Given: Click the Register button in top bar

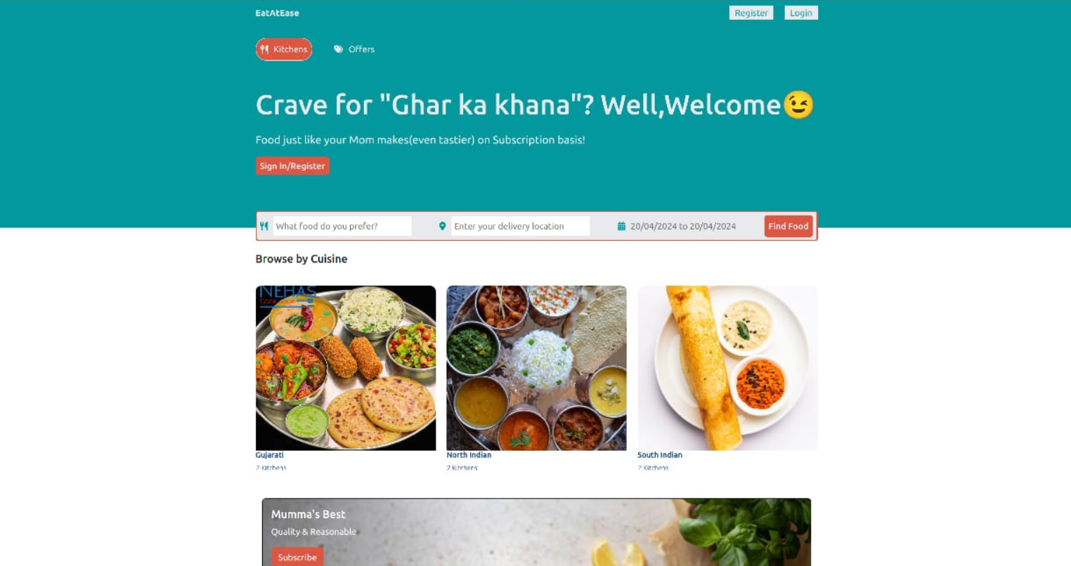Looking at the screenshot, I should pos(751,13).
